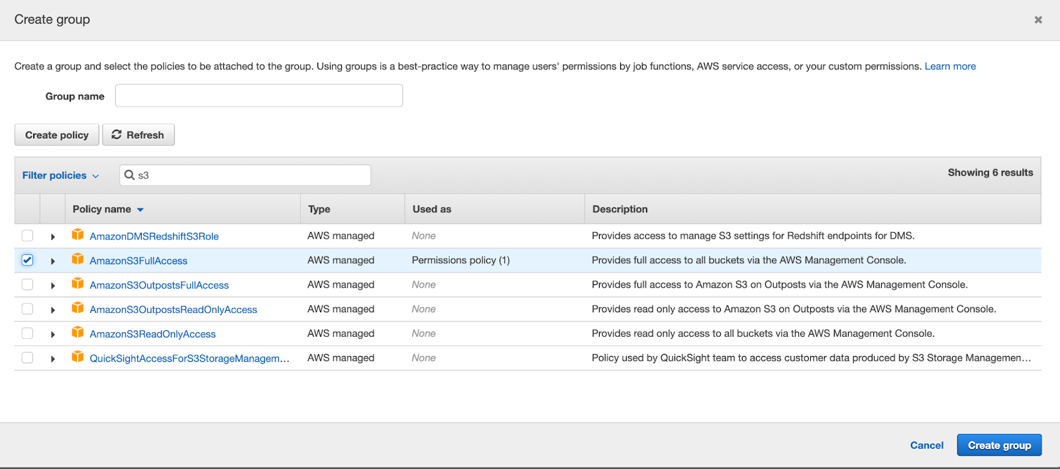Open the AmazonS3ReadOnlyAccess policy link
1060x469 pixels.
(x=152, y=334)
